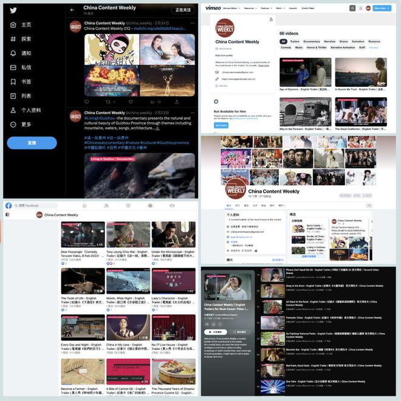Expand Vimeo Manage videos menu
The image size is (401, 401).
click(231, 8)
